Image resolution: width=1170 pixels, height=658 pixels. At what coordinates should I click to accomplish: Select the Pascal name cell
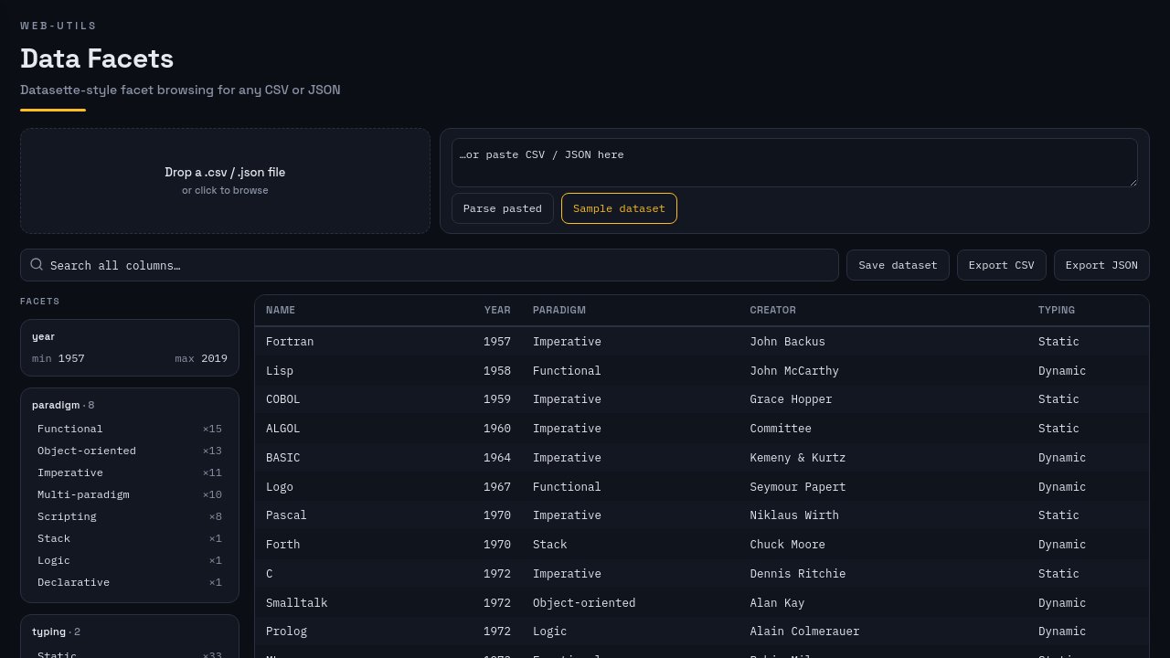286,515
